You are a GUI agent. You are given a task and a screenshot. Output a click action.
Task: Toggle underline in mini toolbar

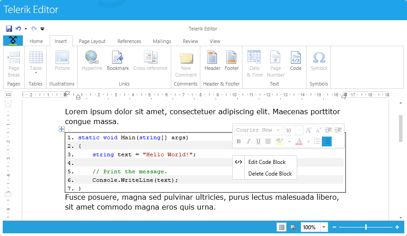[x=258, y=142]
